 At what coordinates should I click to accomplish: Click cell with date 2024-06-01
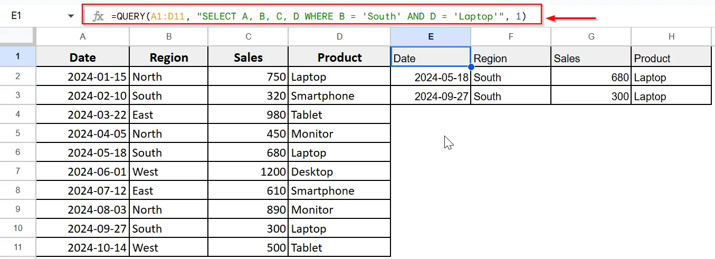coord(83,171)
